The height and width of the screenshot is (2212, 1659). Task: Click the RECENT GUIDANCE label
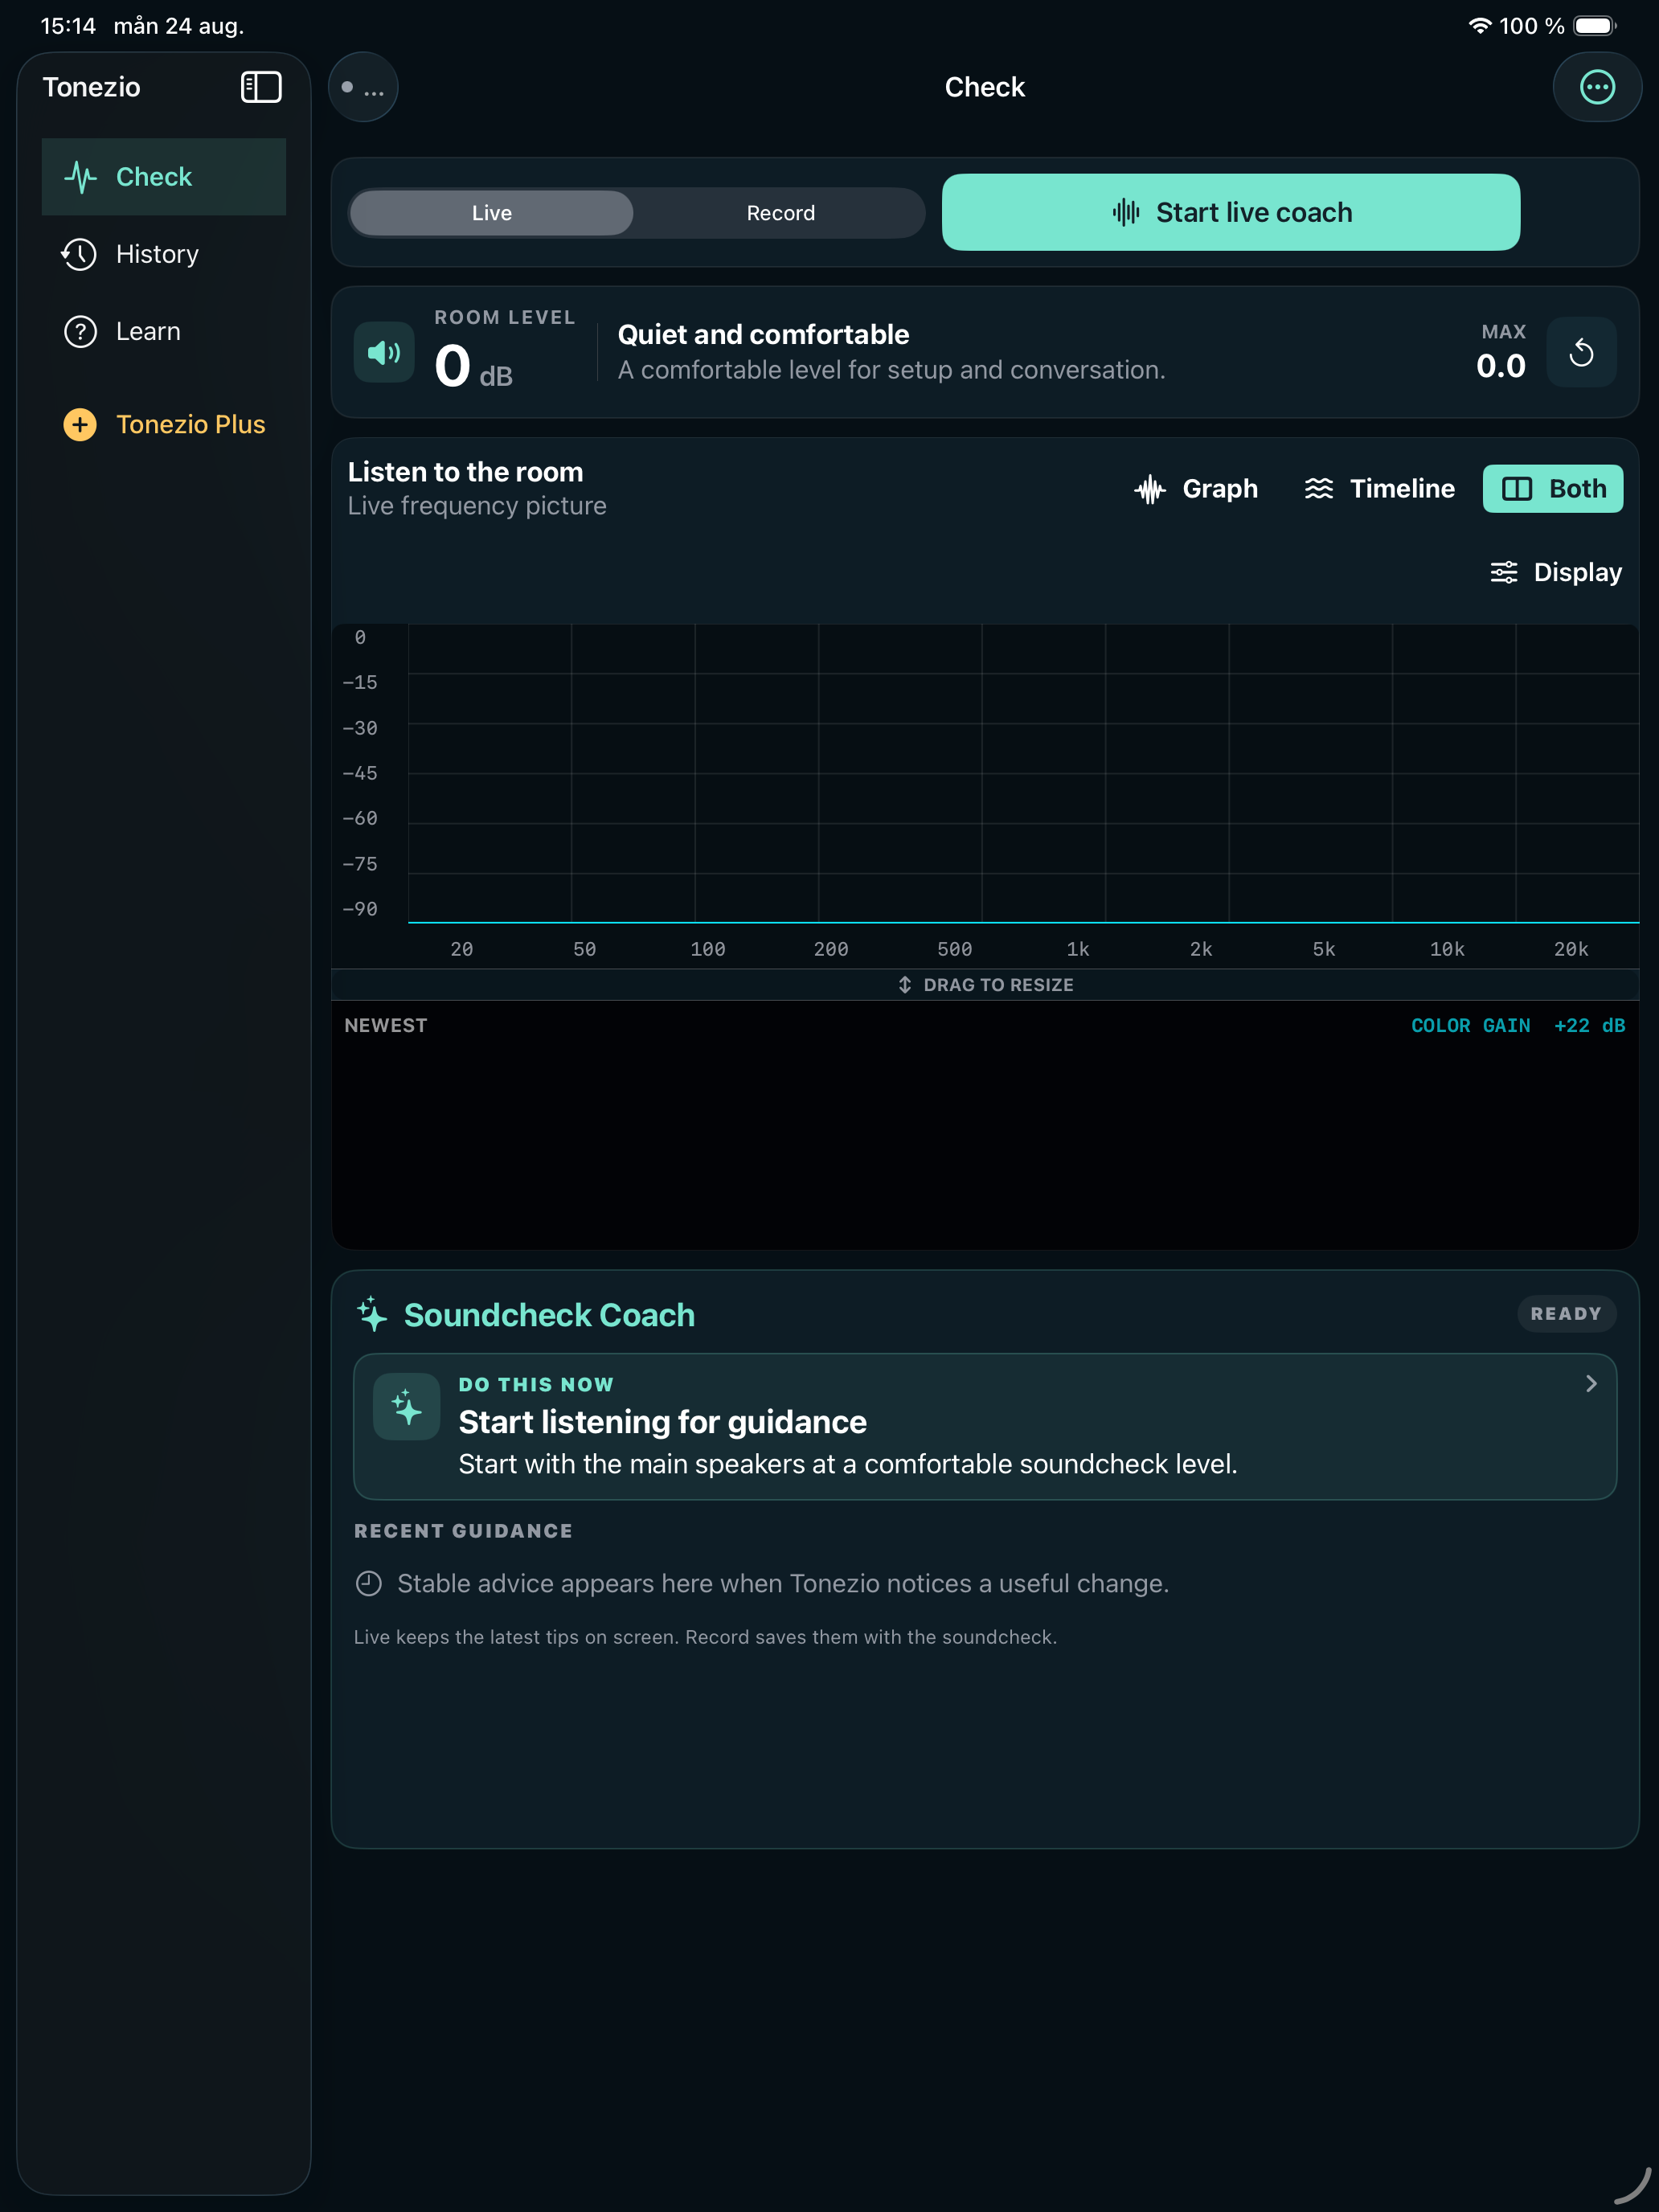point(464,1531)
